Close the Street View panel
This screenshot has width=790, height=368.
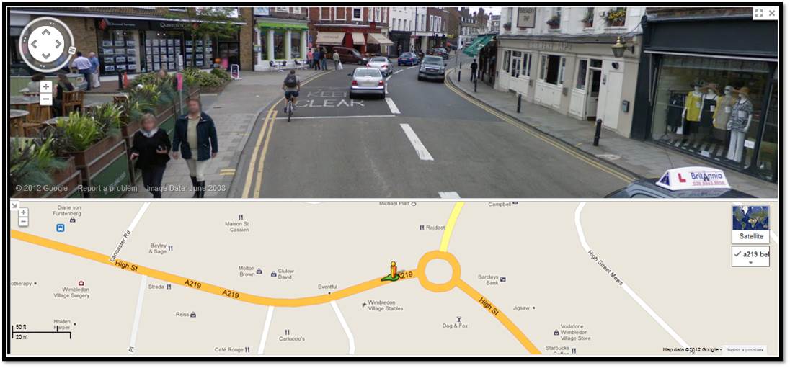[x=772, y=14]
